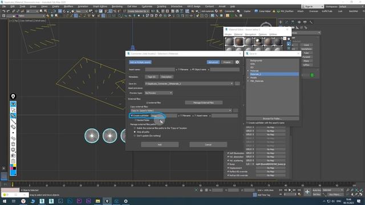Enable Create subfolder with the asset's name

pyautogui.click(x=247, y=123)
